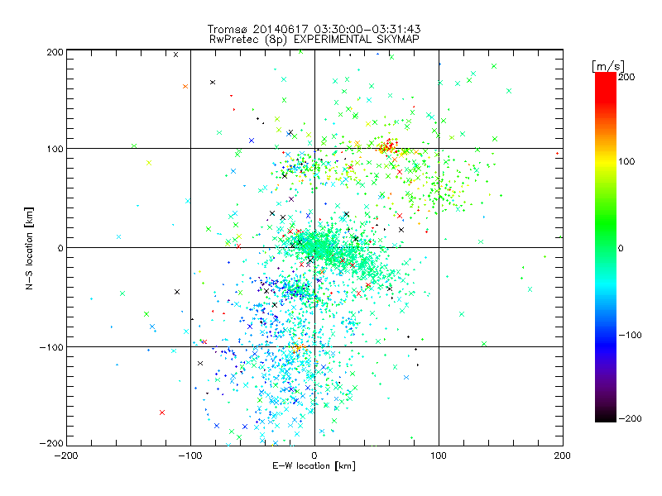Click the '[m/s]' colorbar unit label

tap(608, 66)
